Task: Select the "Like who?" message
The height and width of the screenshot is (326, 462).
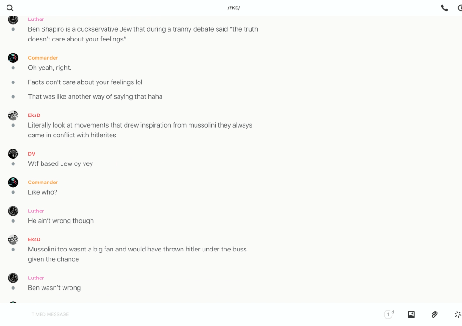Action: [x=42, y=192]
